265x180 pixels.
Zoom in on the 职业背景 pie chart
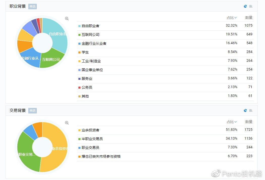tap(67, 19)
